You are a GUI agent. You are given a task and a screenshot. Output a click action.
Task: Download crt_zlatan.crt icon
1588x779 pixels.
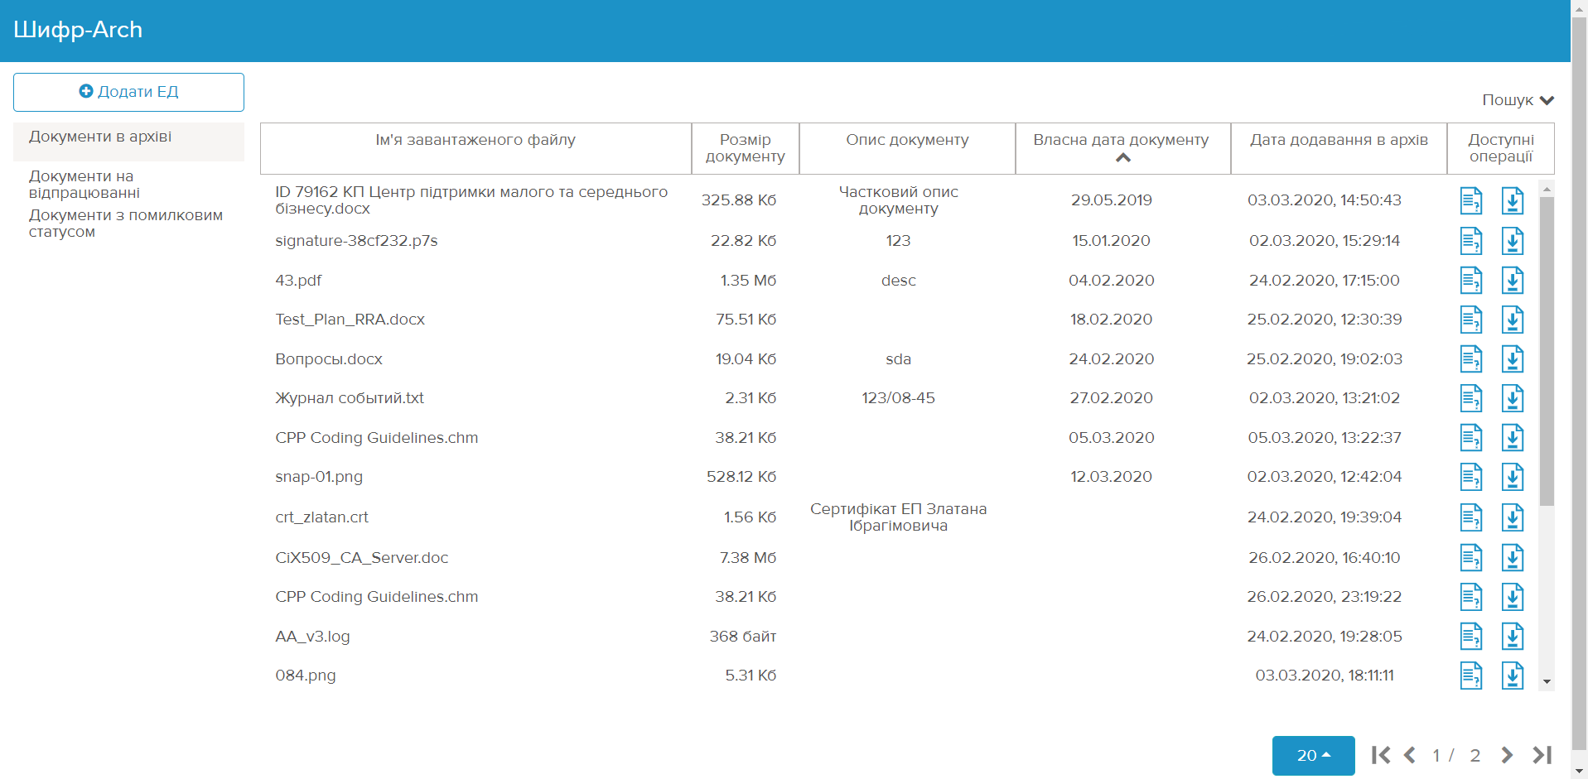[1513, 517]
